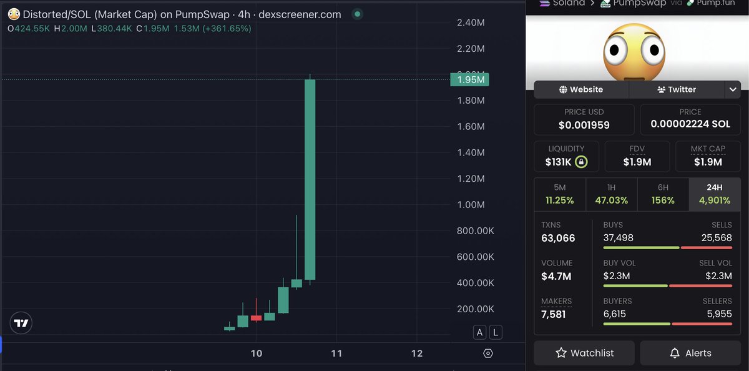
Task: Toggle log scale with the L button
Action: pos(496,332)
